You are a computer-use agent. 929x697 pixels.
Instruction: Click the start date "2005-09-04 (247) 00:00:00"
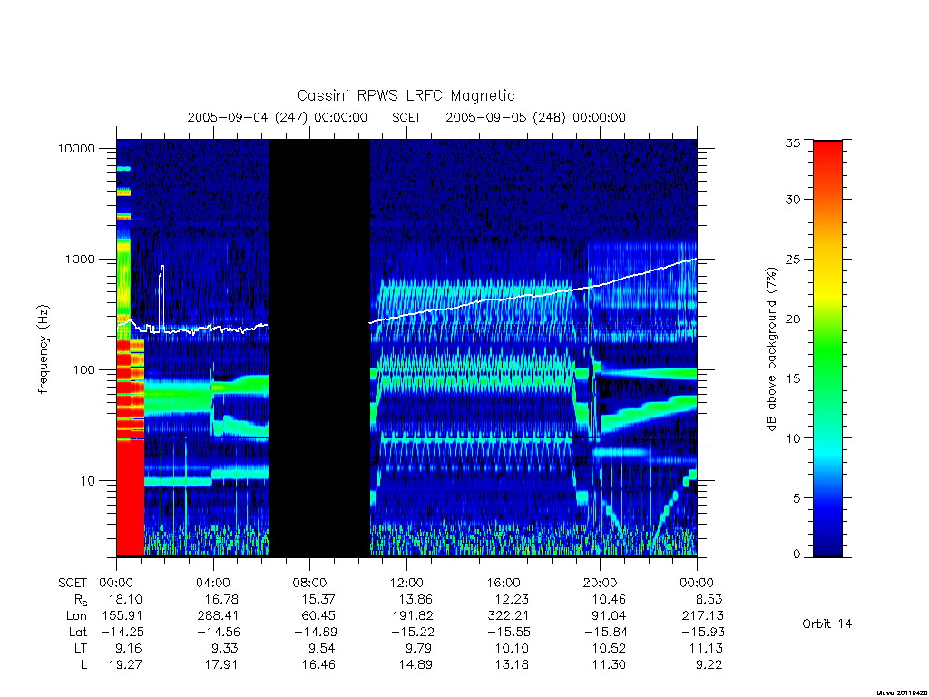(278, 117)
